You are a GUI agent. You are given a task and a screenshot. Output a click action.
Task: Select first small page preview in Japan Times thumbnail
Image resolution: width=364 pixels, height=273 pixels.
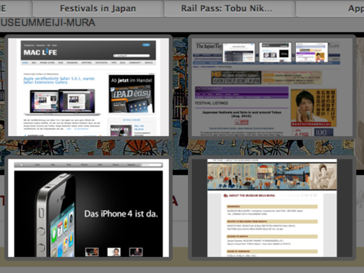tap(239, 52)
